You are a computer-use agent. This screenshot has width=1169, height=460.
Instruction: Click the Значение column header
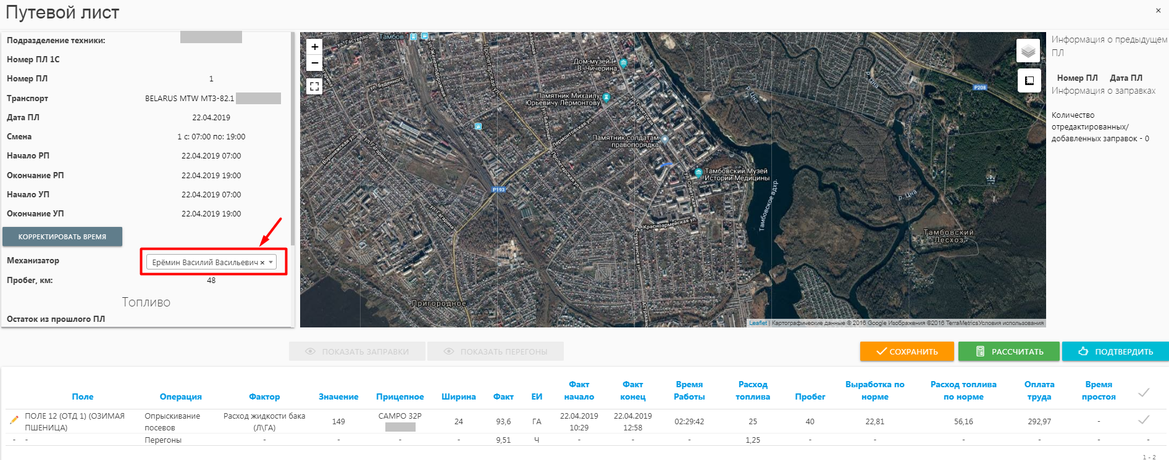pyautogui.click(x=338, y=396)
